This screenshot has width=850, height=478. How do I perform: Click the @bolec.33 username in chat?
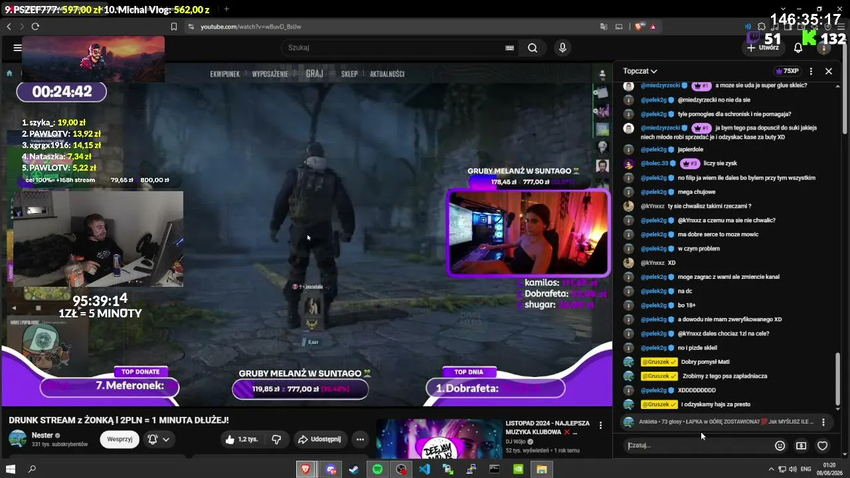[655, 163]
